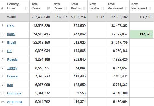Open the India country link
Viewport: 154px width, 106px height.
point(11,34)
